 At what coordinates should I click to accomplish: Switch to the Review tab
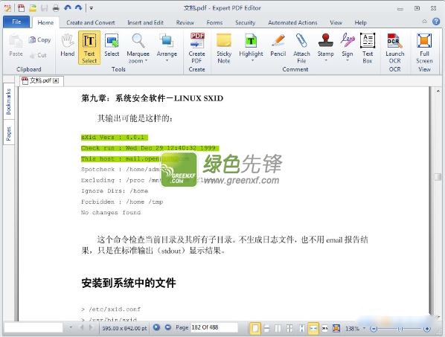tap(185, 22)
